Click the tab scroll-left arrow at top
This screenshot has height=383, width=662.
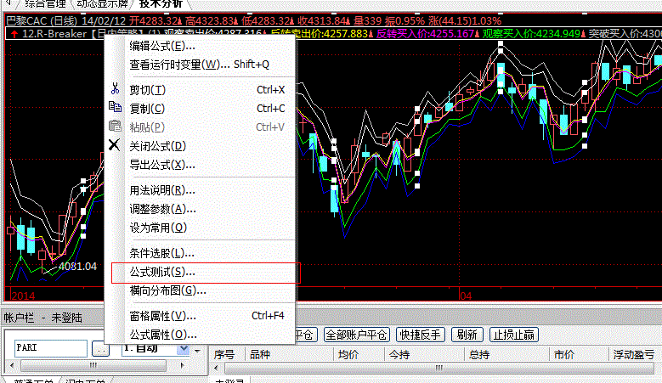point(8,3)
